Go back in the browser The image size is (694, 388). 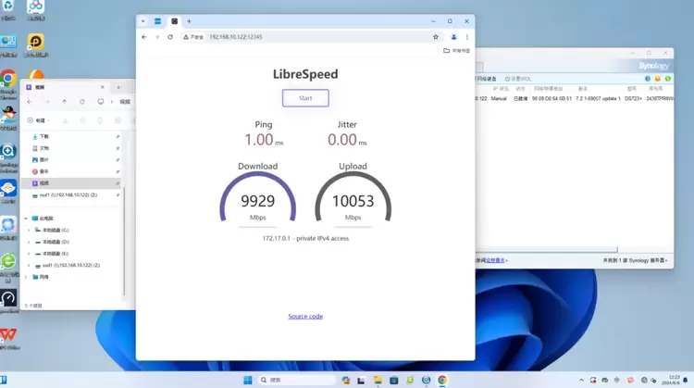coord(144,37)
